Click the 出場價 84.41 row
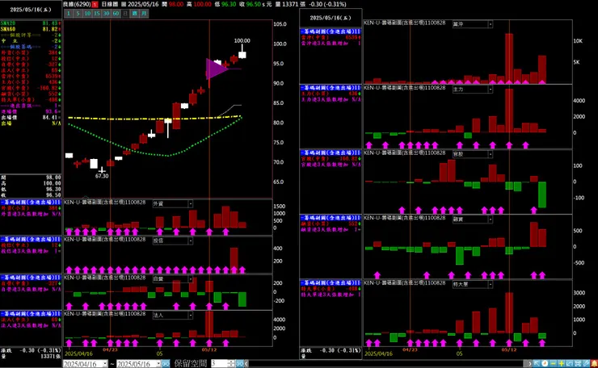Screen dimensions: 598x368 (x=31, y=117)
